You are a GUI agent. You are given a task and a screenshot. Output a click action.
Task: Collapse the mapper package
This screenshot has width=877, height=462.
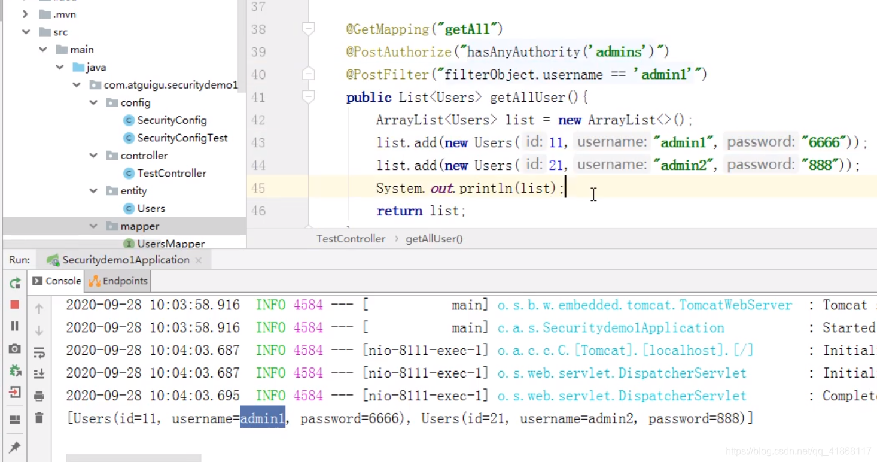click(x=93, y=226)
